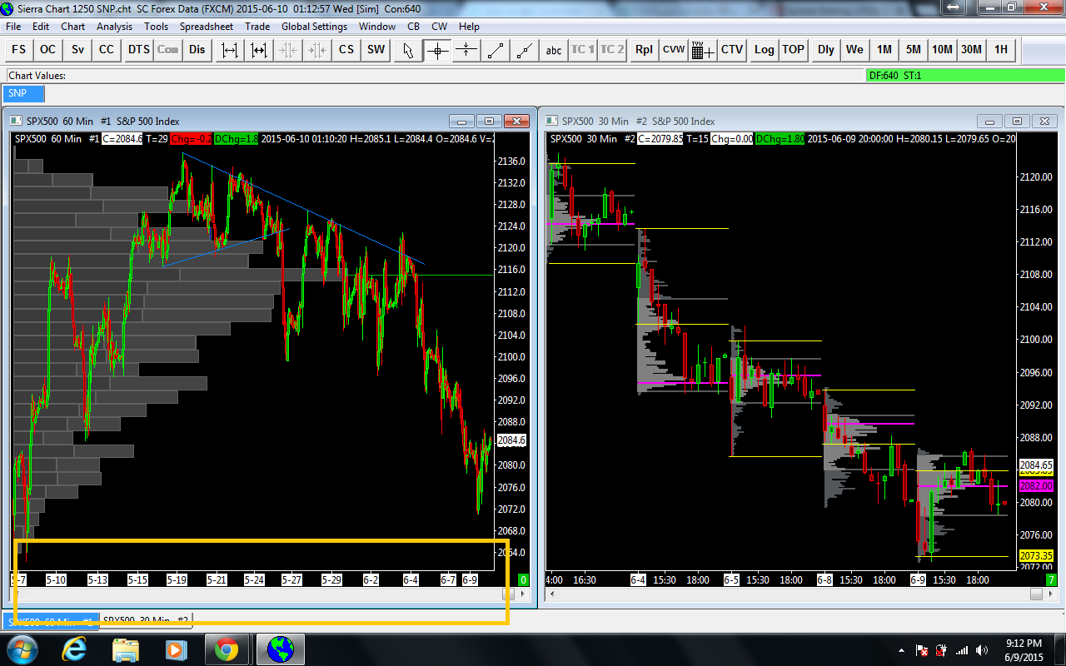Click the 2073.35 yellow price label

coord(1036,555)
